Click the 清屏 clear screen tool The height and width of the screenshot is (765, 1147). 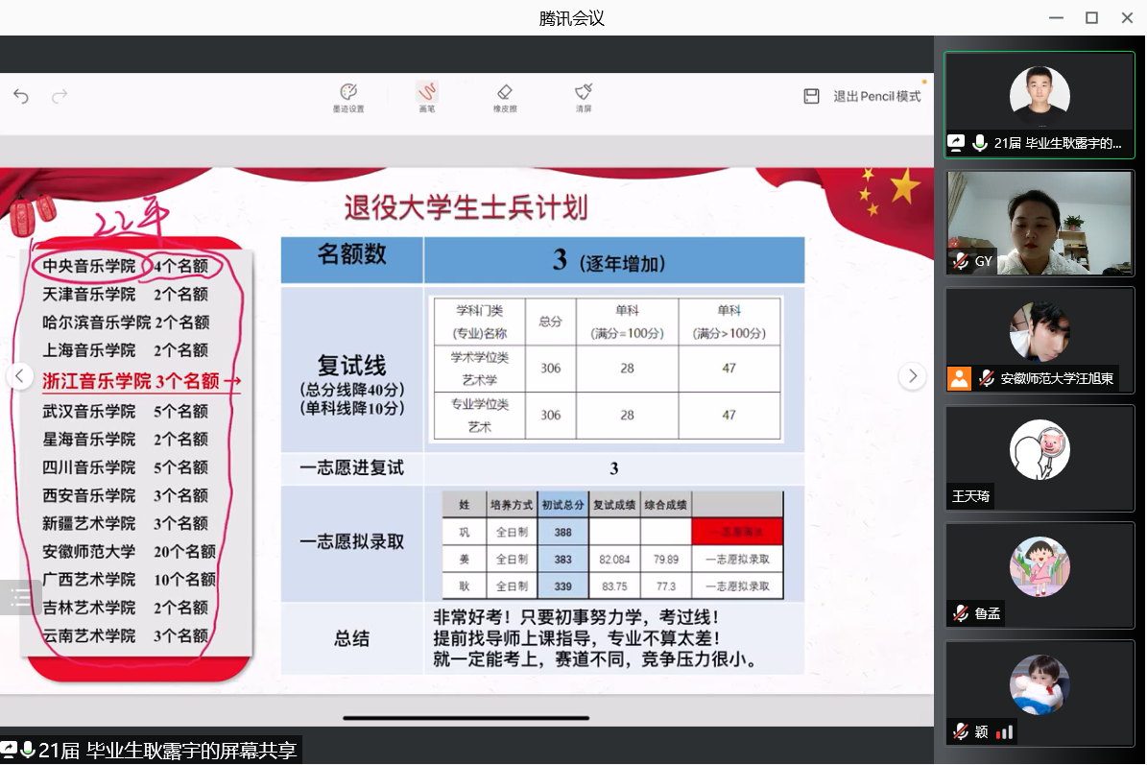[584, 96]
